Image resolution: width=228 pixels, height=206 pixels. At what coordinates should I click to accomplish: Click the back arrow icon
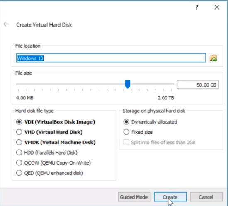[x=6, y=24]
